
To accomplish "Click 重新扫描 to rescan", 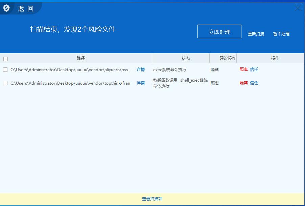I will point(256,34).
